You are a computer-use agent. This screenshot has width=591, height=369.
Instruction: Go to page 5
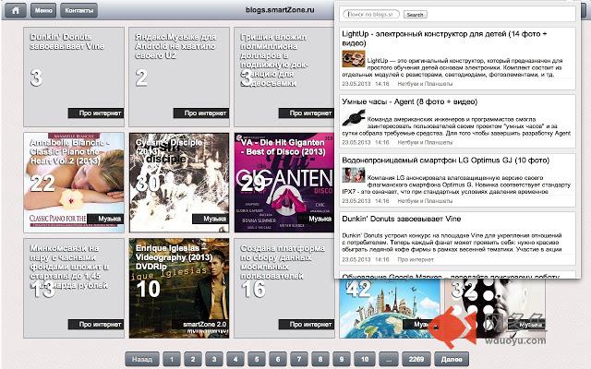coord(257,359)
